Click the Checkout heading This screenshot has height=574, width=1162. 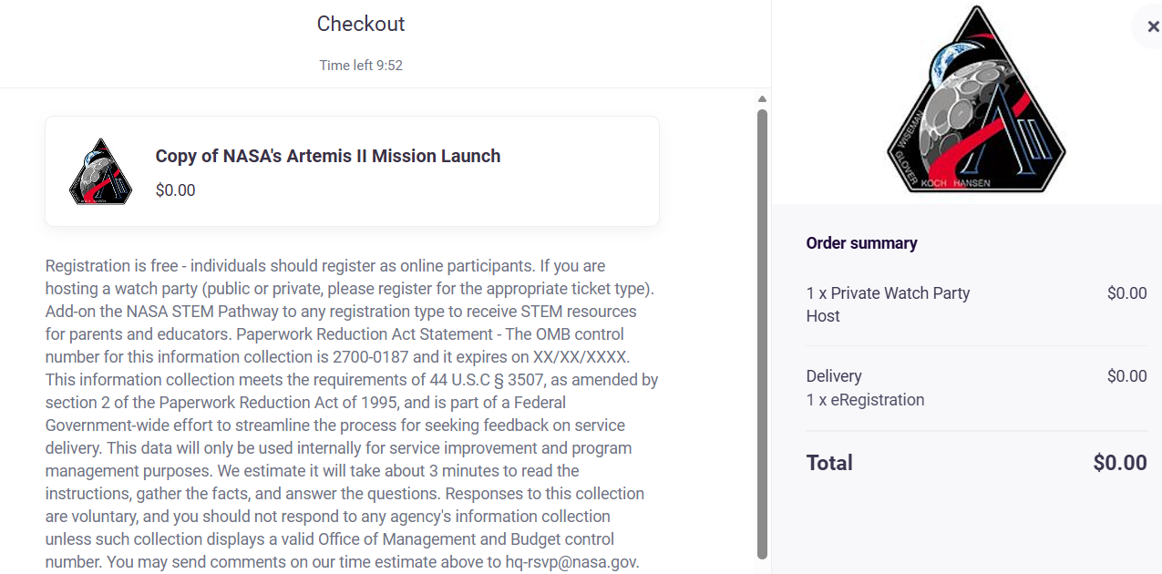pos(361,24)
